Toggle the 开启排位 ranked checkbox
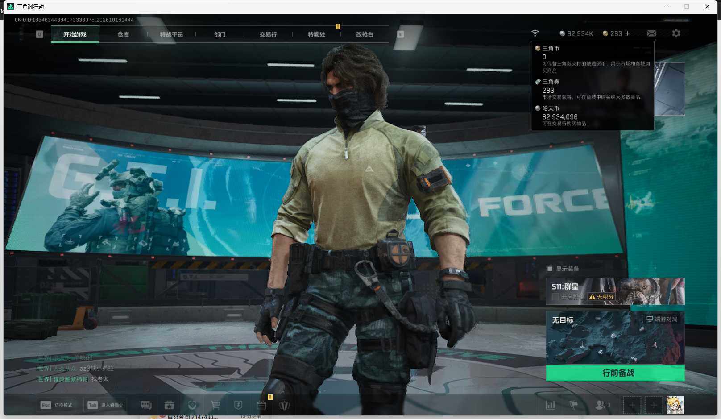The height and width of the screenshot is (419, 721). coord(555,297)
